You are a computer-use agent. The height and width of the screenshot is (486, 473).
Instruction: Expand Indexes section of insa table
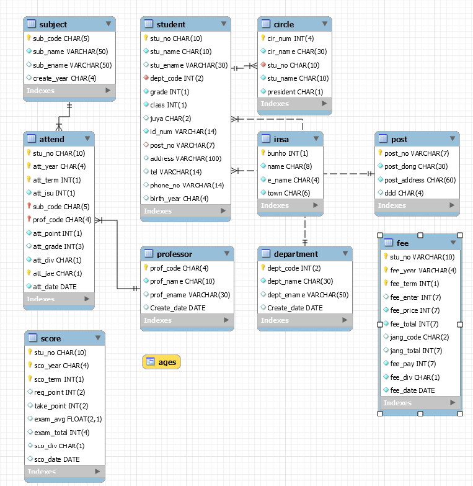pos(316,205)
